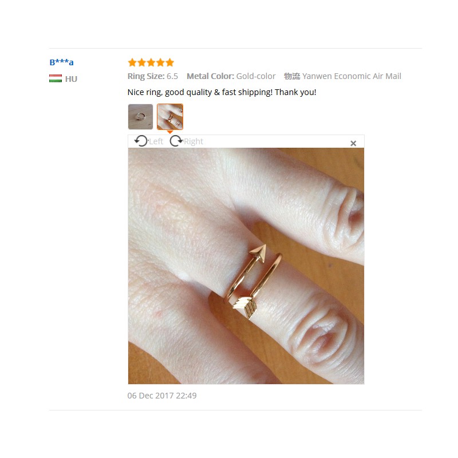Click the HU country label
The width and height of the screenshot is (458, 458).
pyautogui.click(x=71, y=79)
